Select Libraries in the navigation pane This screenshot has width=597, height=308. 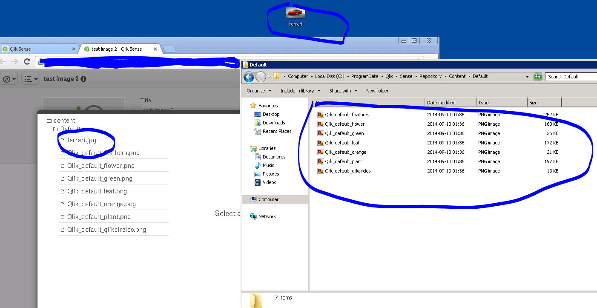pos(267,148)
